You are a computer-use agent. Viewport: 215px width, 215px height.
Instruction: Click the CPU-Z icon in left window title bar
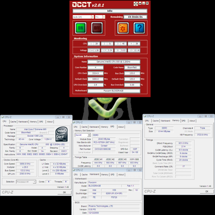tap(2, 117)
